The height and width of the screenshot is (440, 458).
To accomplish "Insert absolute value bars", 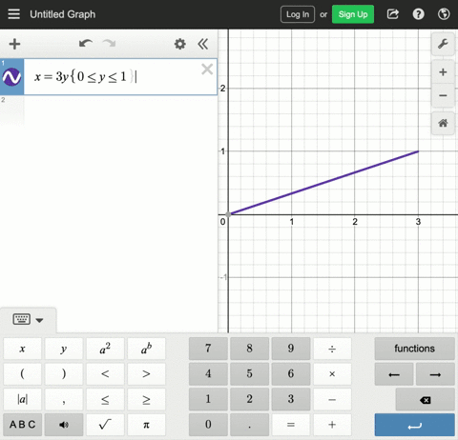I will 22,399.
